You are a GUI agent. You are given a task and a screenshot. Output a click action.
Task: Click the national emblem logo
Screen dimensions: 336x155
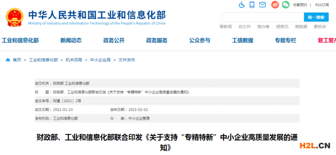pyautogui.click(x=15, y=17)
